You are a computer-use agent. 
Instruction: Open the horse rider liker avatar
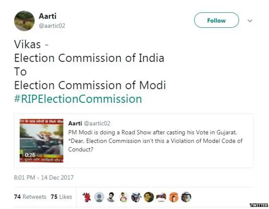point(161,196)
